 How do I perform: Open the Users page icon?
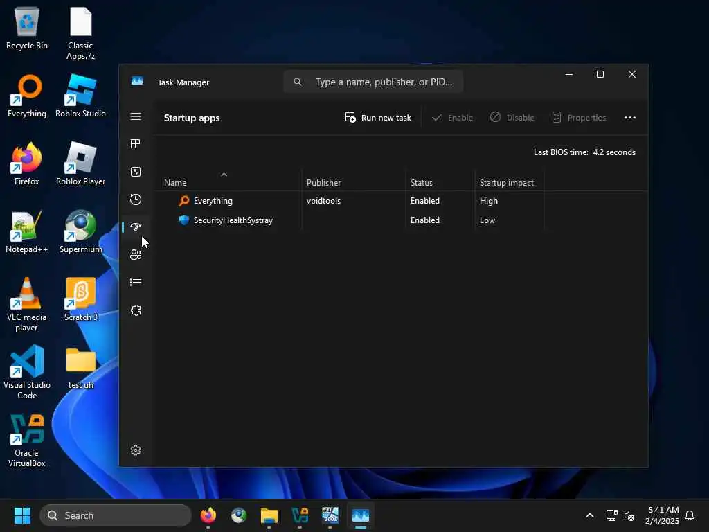[136, 255]
